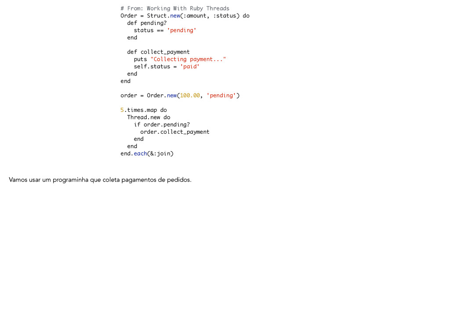Click the 'def pending?' line
The image size is (450, 335).
(147, 23)
